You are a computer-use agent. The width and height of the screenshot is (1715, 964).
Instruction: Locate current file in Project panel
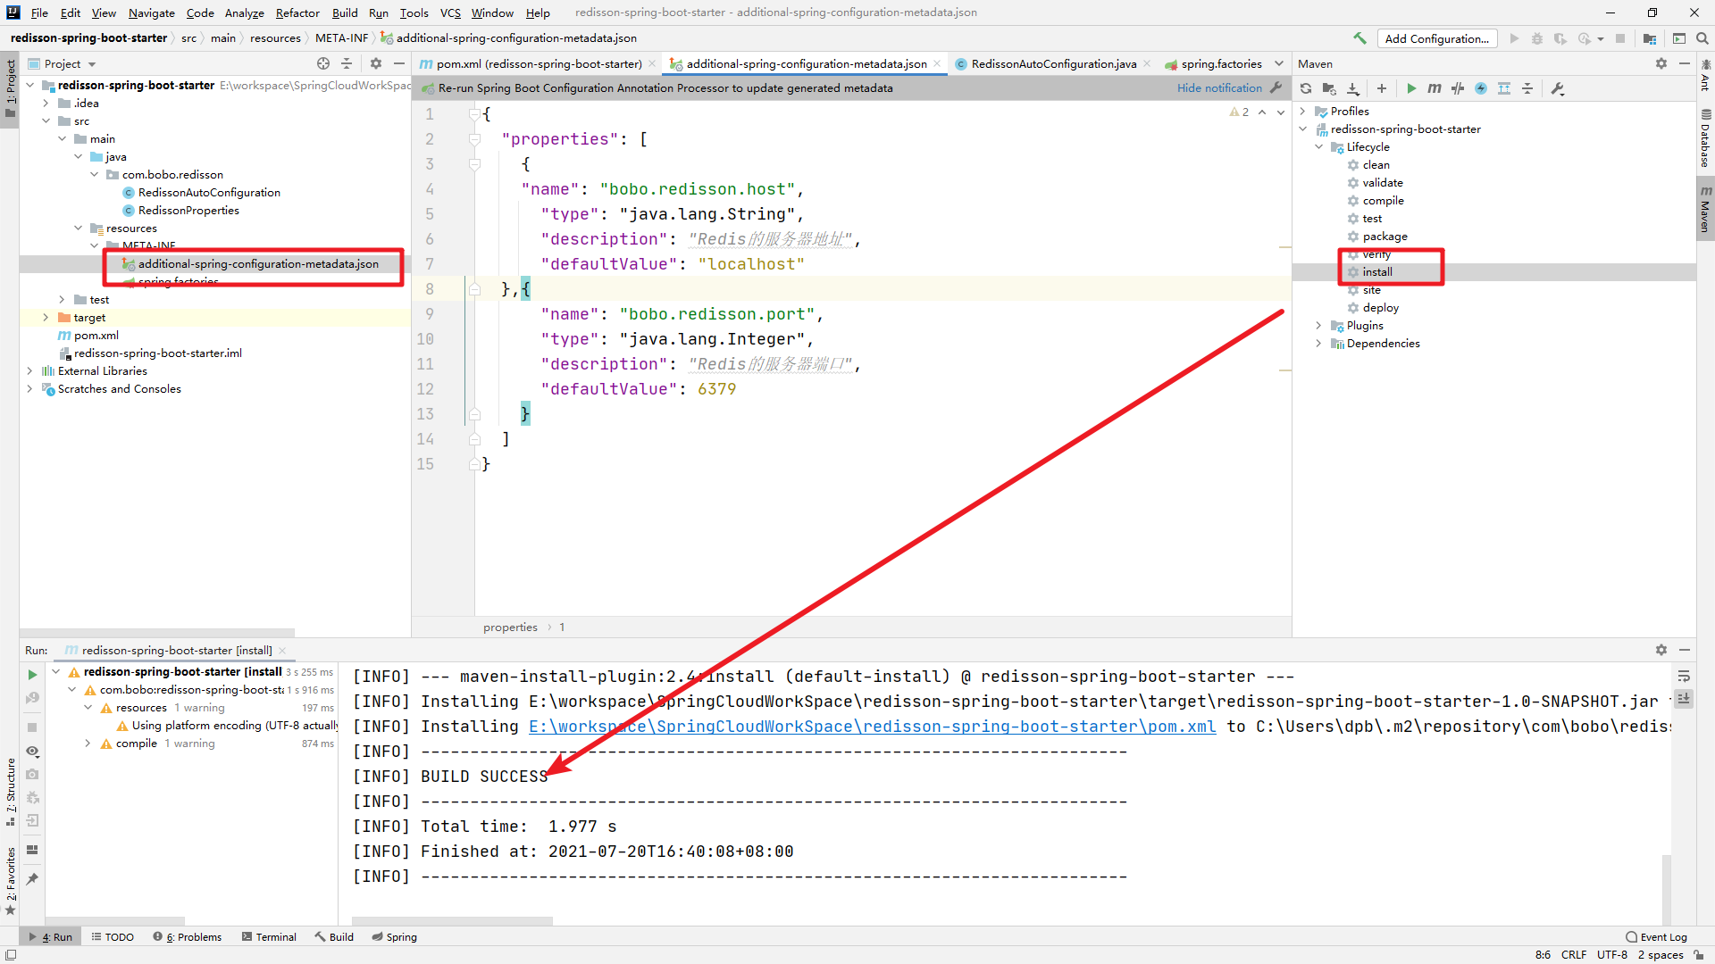(323, 63)
